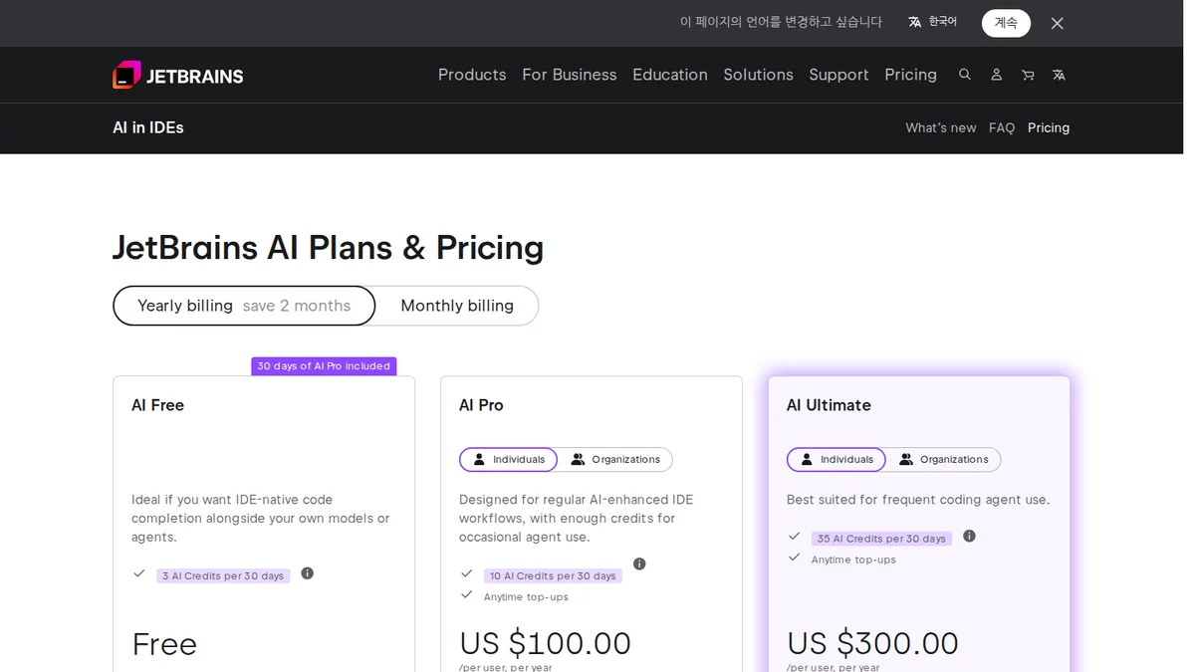Open the For Business menu
The width and height of the screenshot is (1195, 672).
pyautogui.click(x=570, y=75)
